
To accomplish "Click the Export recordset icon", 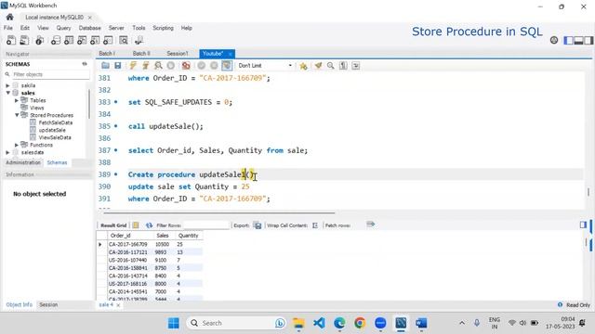I will [x=258, y=225].
